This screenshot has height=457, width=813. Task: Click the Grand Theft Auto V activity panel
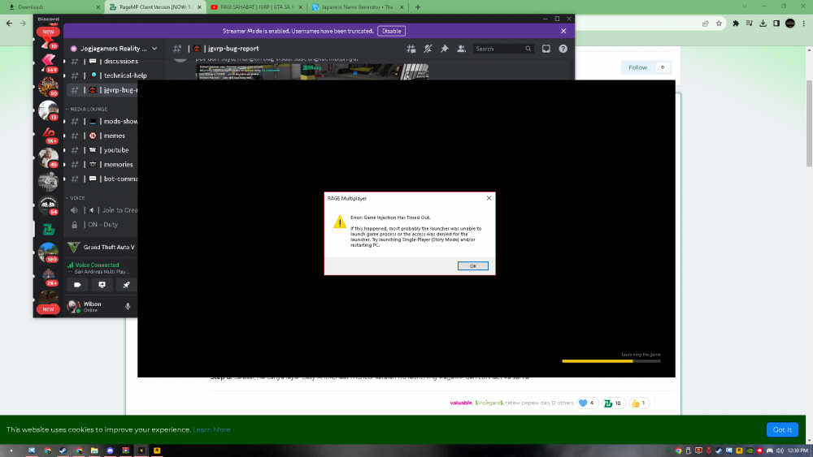(x=101, y=248)
